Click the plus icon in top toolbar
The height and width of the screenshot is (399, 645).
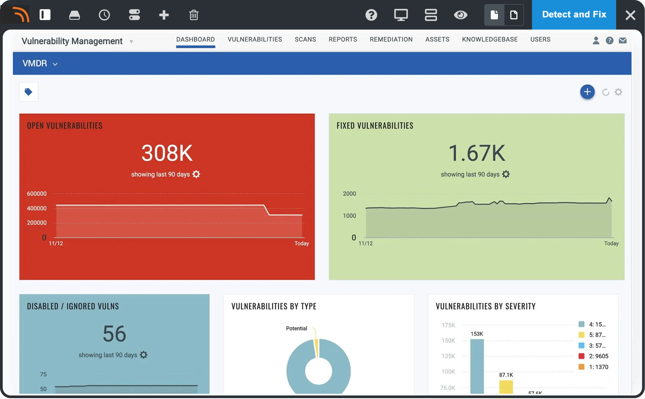(x=164, y=15)
